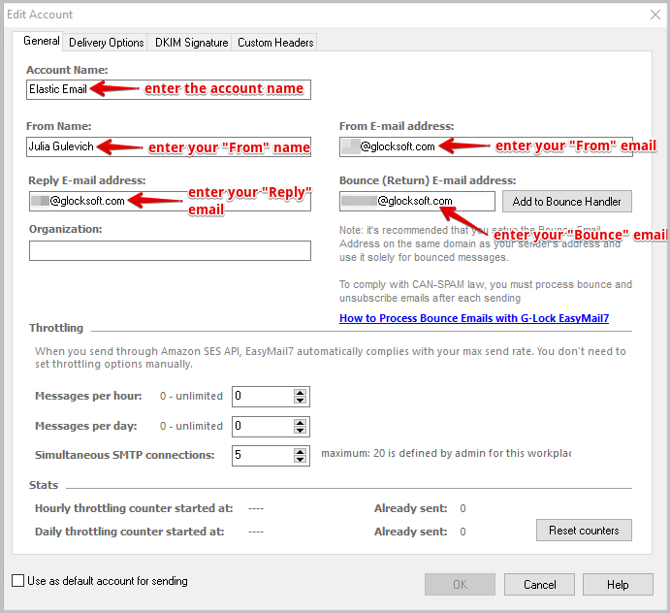
Task: Click the OK button
Action: click(460, 584)
